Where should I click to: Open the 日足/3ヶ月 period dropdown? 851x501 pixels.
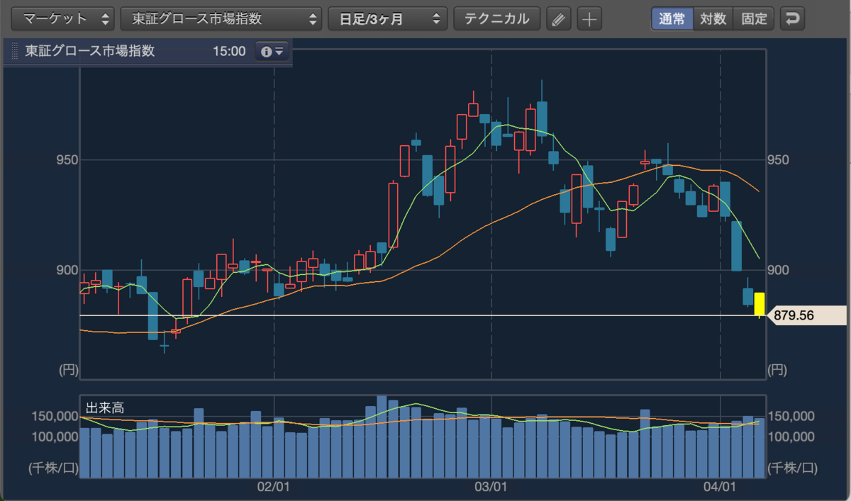[387, 19]
